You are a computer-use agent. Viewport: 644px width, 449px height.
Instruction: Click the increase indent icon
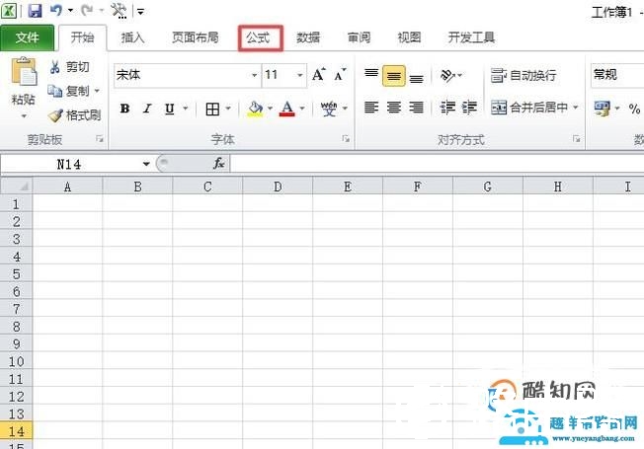pyautogui.click(x=469, y=108)
